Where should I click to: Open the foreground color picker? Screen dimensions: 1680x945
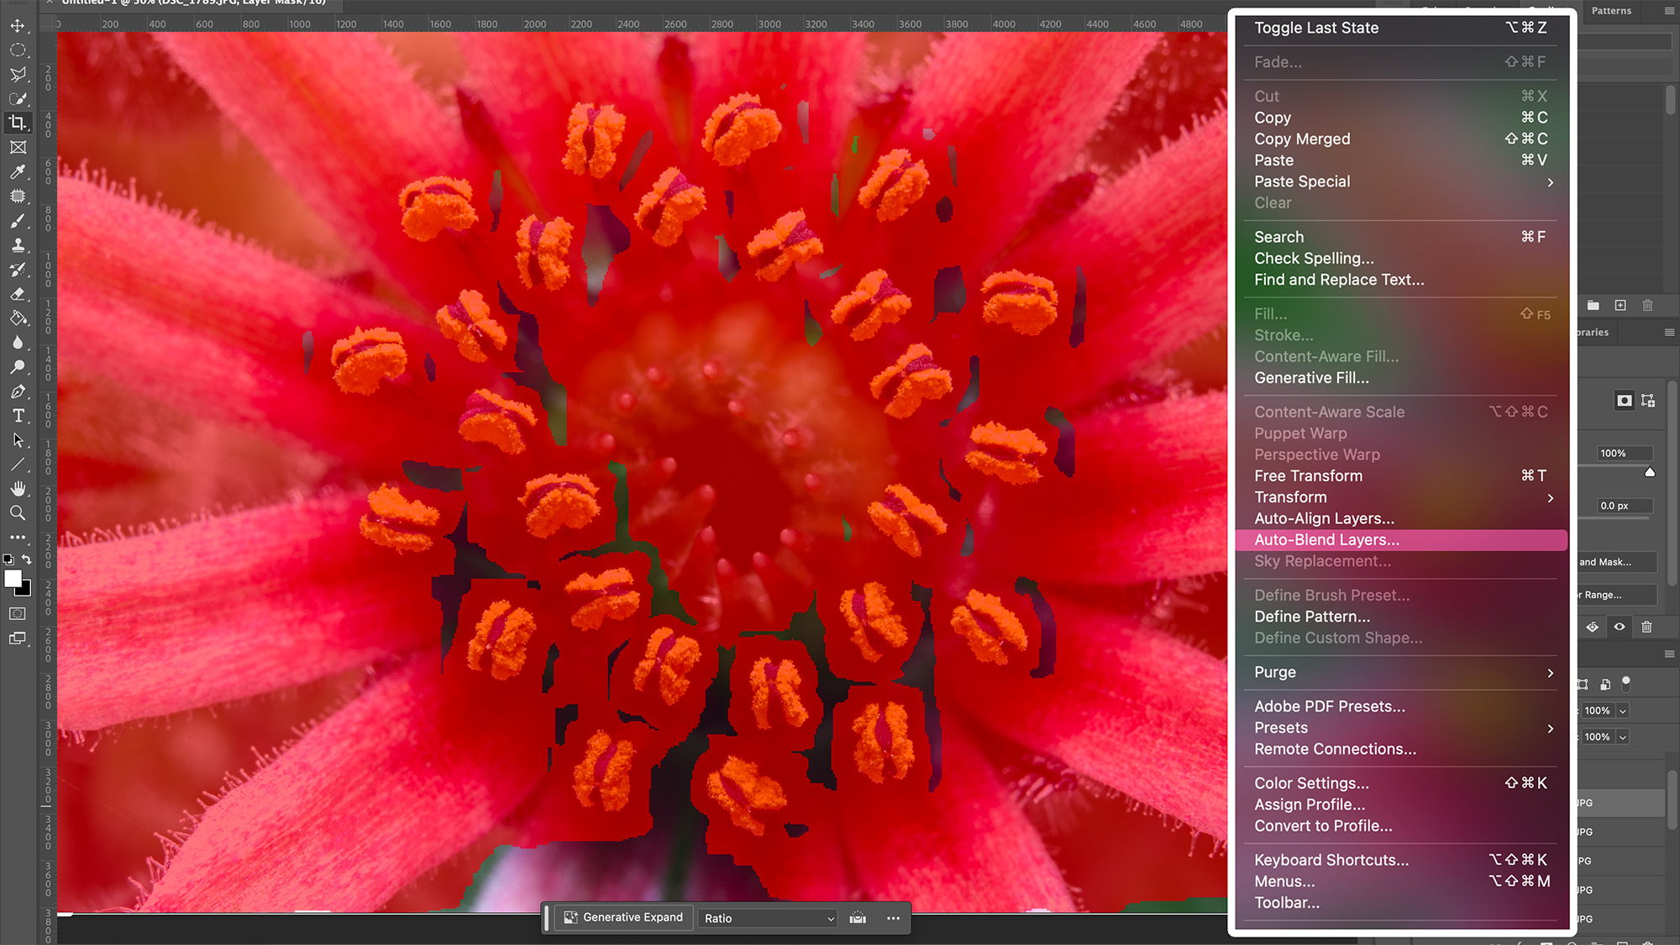[x=12, y=578]
